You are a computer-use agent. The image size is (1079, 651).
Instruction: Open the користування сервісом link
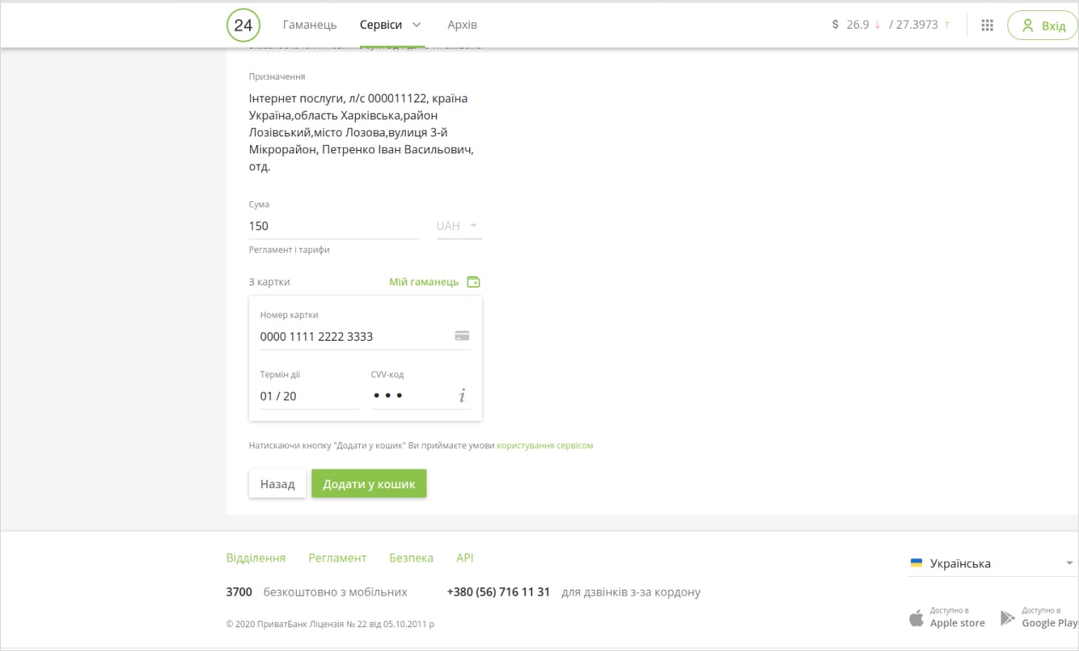click(x=544, y=445)
